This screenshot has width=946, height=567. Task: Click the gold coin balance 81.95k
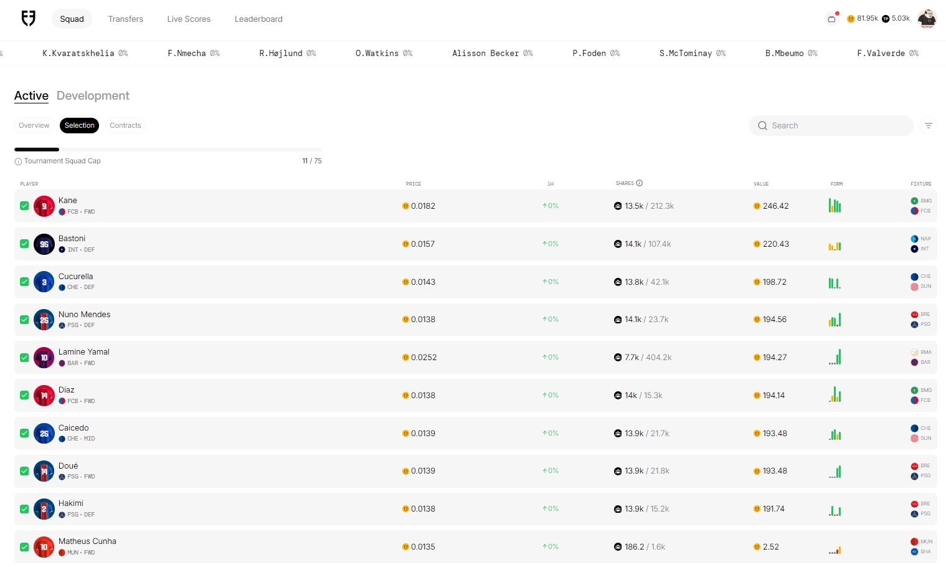click(863, 19)
